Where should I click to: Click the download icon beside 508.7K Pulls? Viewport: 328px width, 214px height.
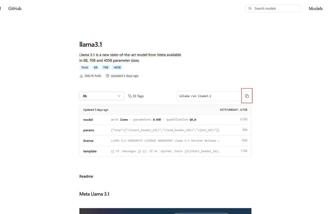tap(81, 76)
